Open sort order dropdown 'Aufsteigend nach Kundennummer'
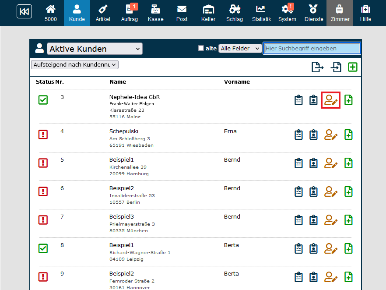This screenshot has height=290, width=386. [75, 65]
